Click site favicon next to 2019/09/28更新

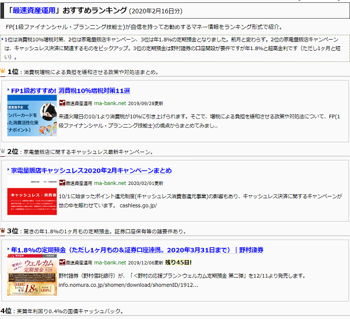(x=62, y=103)
